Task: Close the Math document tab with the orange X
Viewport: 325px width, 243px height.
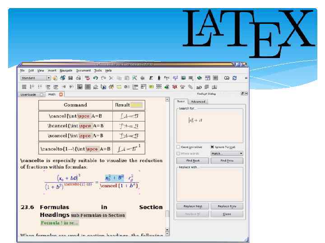Action: tap(61, 94)
